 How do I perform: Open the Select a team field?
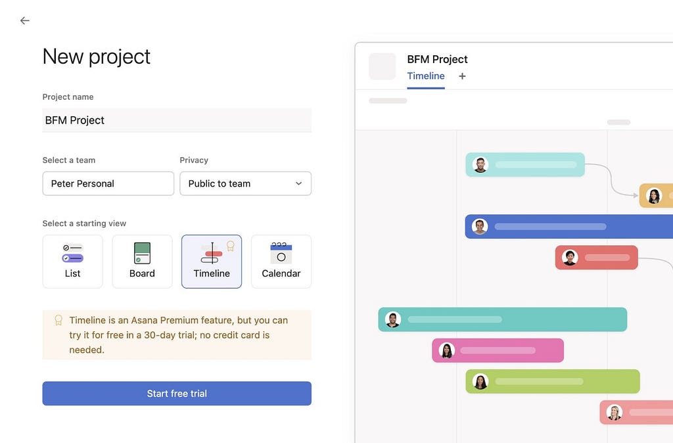[108, 184]
